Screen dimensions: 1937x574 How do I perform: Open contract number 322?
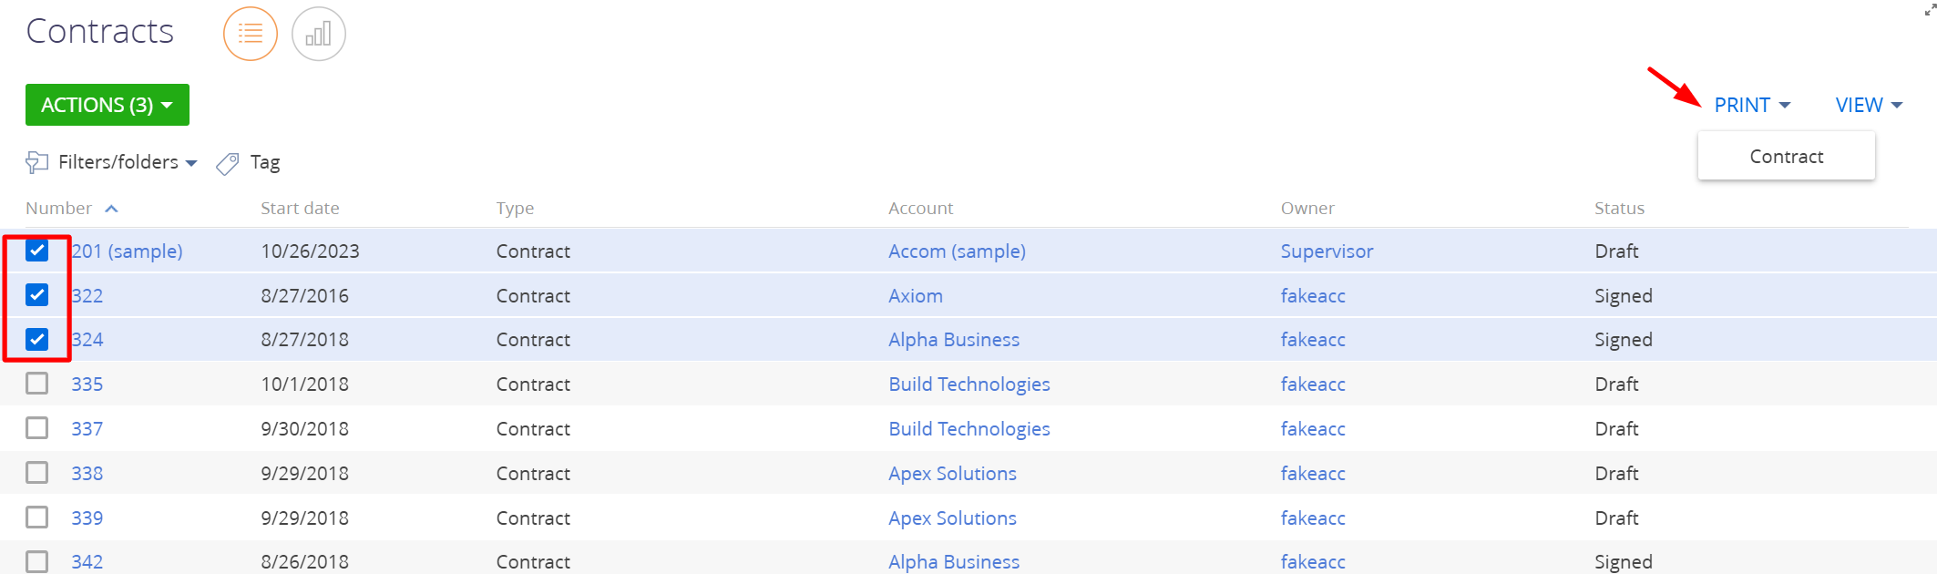[x=87, y=295]
